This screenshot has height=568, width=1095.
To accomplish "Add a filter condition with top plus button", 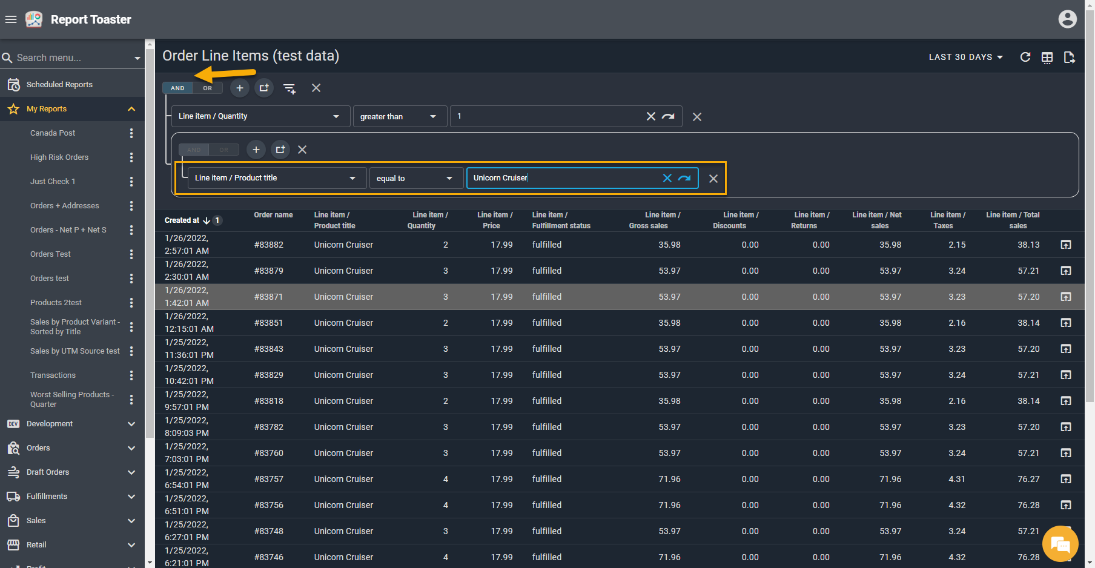I will (x=240, y=88).
